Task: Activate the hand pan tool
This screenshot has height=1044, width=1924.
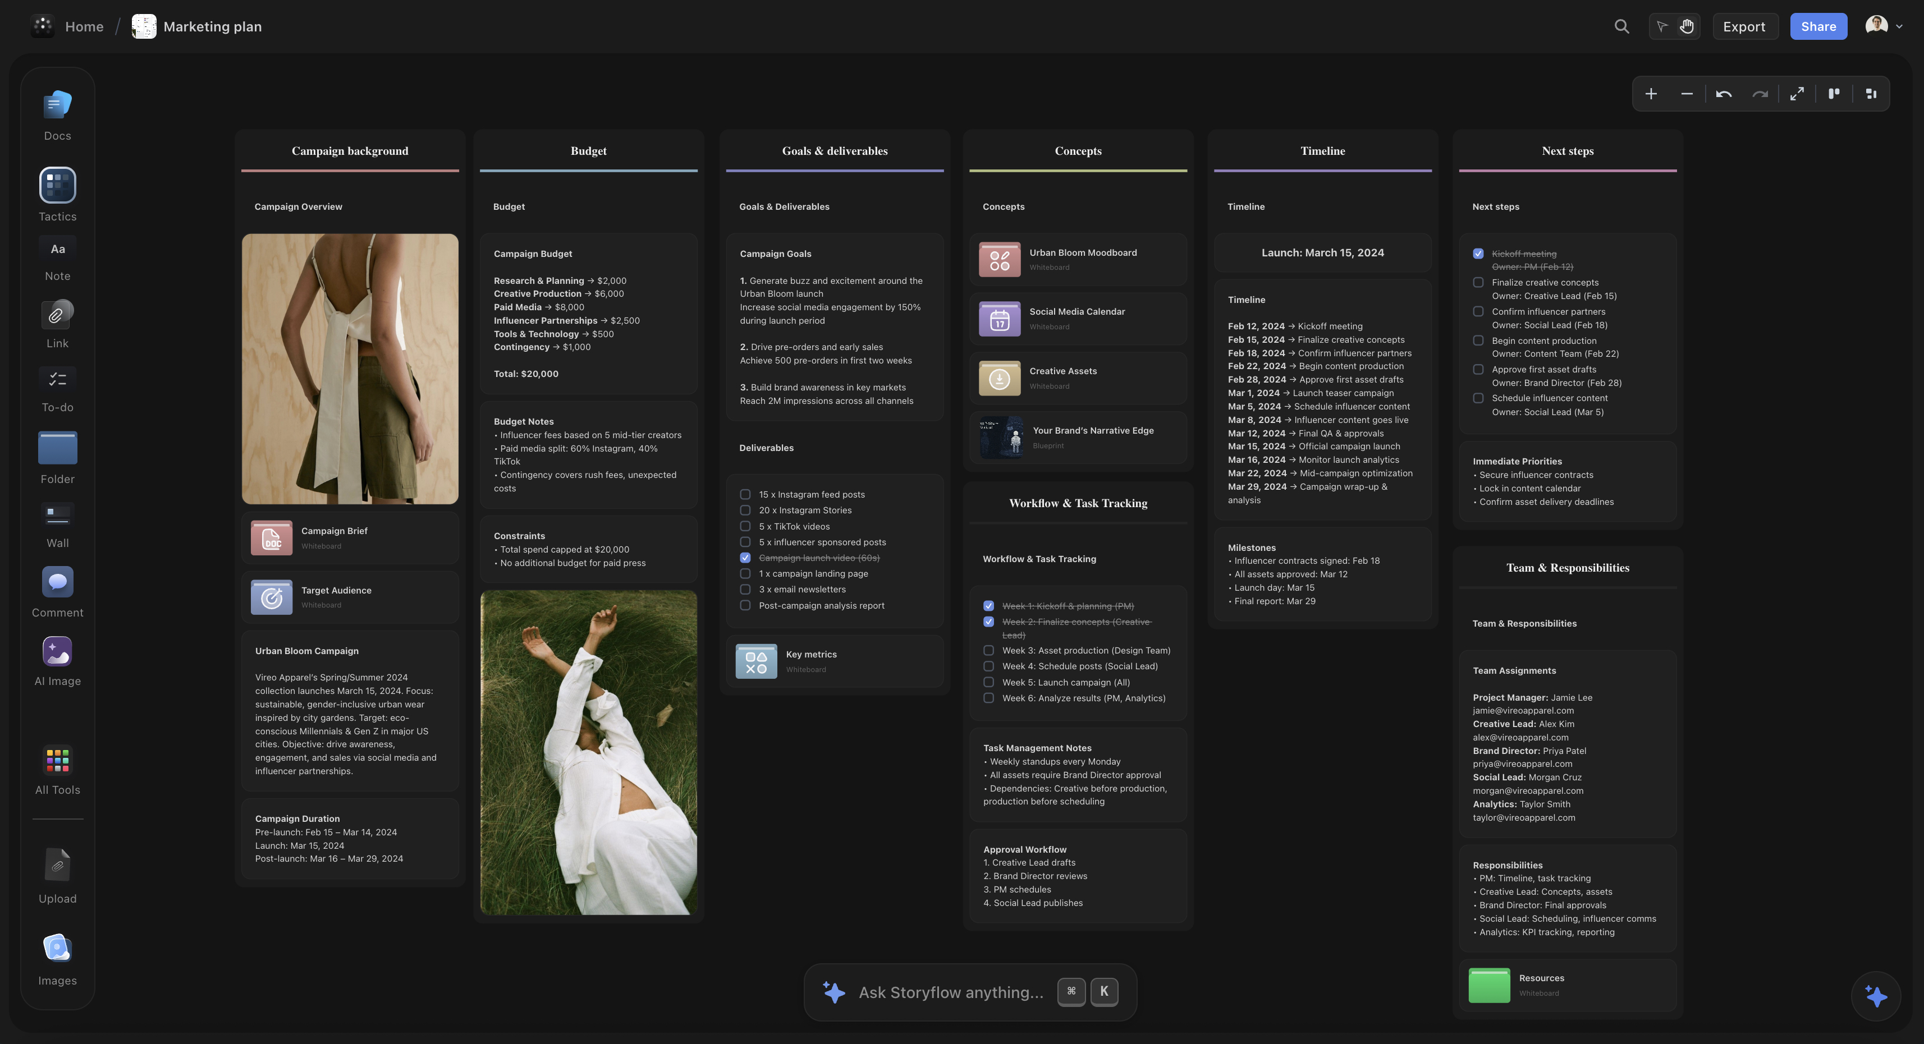Action: point(1687,26)
